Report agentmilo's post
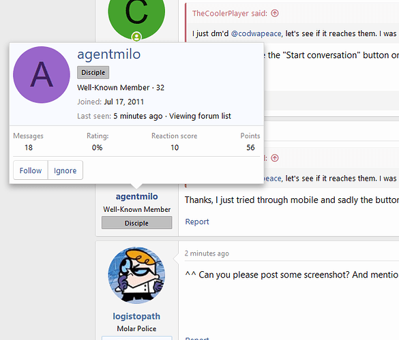This screenshot has width=399, height=340. [x=197, y=221]
